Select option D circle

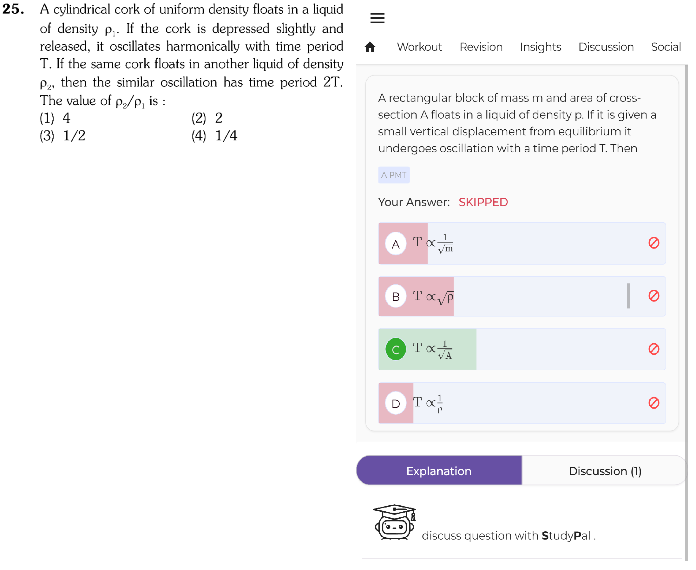396,403
